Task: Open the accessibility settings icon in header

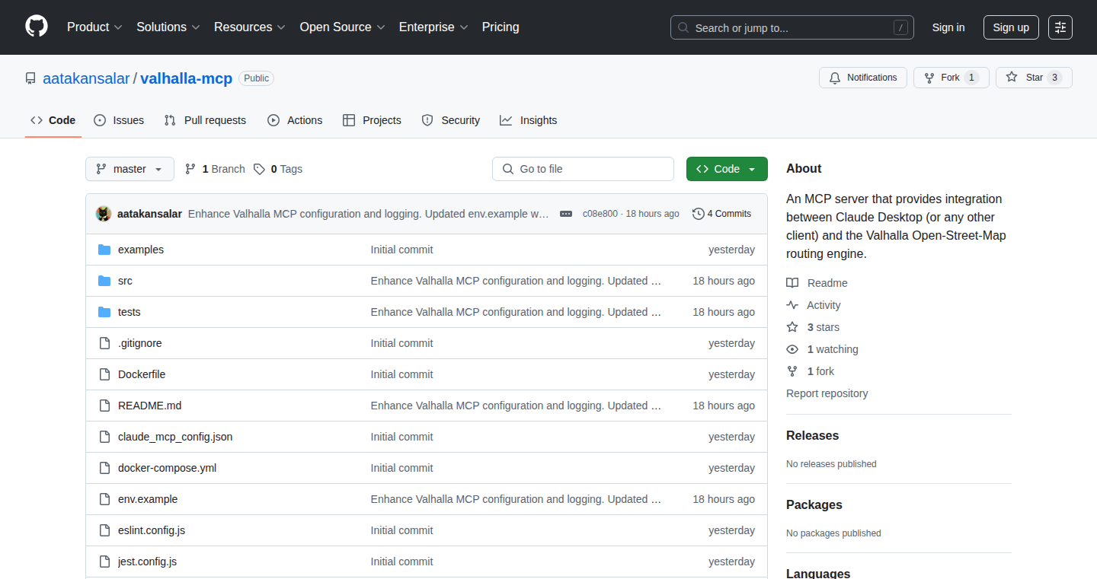Action: [1060, 27]
